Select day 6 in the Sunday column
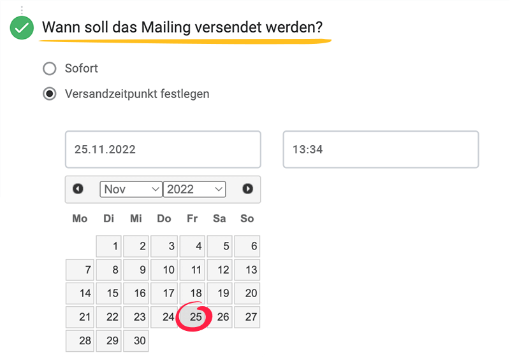The width and height of the screenshot is (510, 357). [247, 246]
